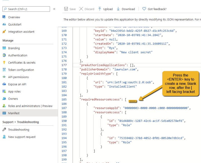Click "New client secret" displayName value
Viewport: 201px width, 163px height.
click(x=136, y=52)
